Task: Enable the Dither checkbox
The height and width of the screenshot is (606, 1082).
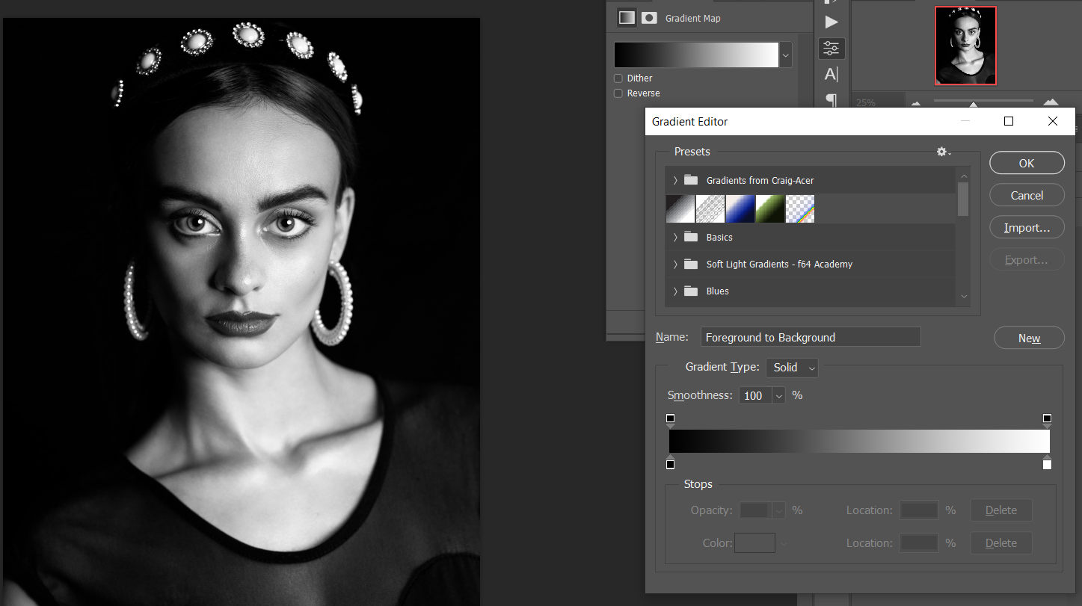Action: tap(618, 78)
